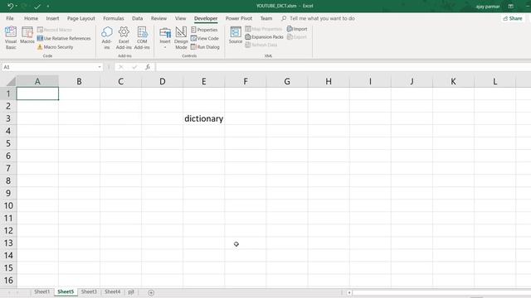The width and height of the screenshot is (531, 298).
Task: Switch to the Home tab
Action: [31, 18]
